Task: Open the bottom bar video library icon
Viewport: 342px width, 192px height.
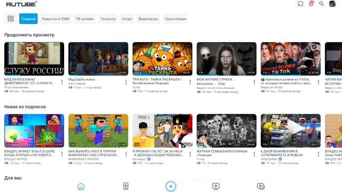Action: [261, 186]
